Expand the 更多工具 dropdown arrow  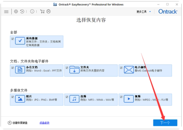[x=150, y=12]
